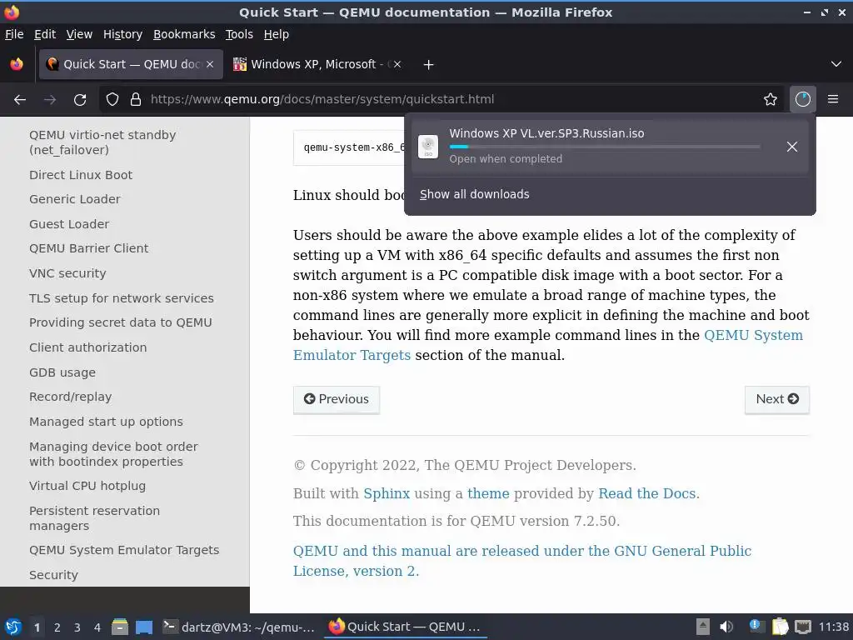Switch to workspace 4 in taskbar
Viewport: 853px width, 640px height.
click(x=97, y=627)
